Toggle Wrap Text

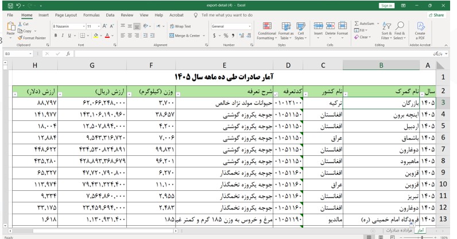tap(180, 26)
